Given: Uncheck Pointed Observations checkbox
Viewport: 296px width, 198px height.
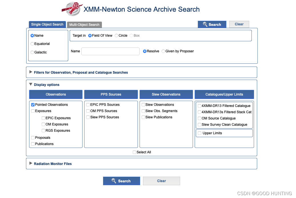Looking at the screenshot, I should coord(33,105).
